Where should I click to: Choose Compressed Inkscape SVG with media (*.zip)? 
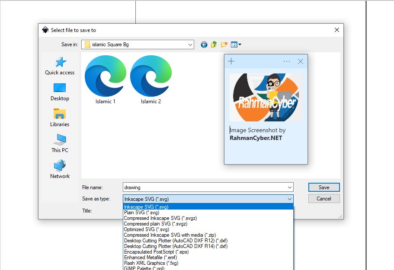tap(208, 235)
